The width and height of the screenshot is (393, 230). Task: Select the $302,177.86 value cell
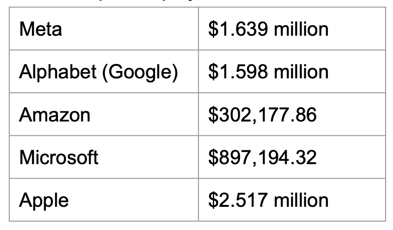click(262, 115)
